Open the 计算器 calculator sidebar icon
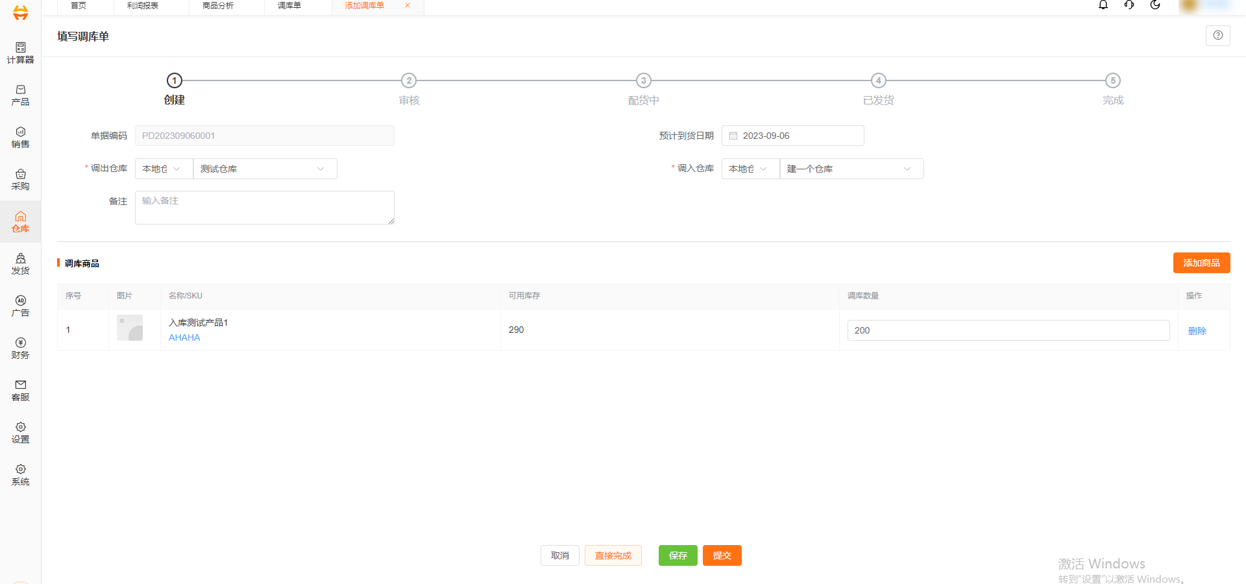The height and width of the screenshot is (584, 1246). click(20, 53)
